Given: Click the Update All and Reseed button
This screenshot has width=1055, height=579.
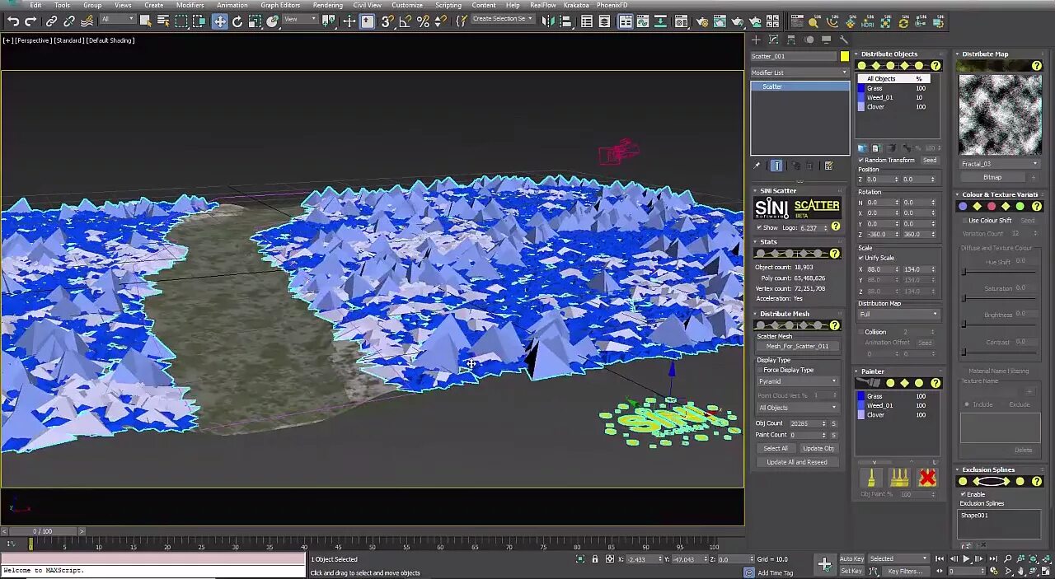Looking at the screenshot, I should 796,462.
